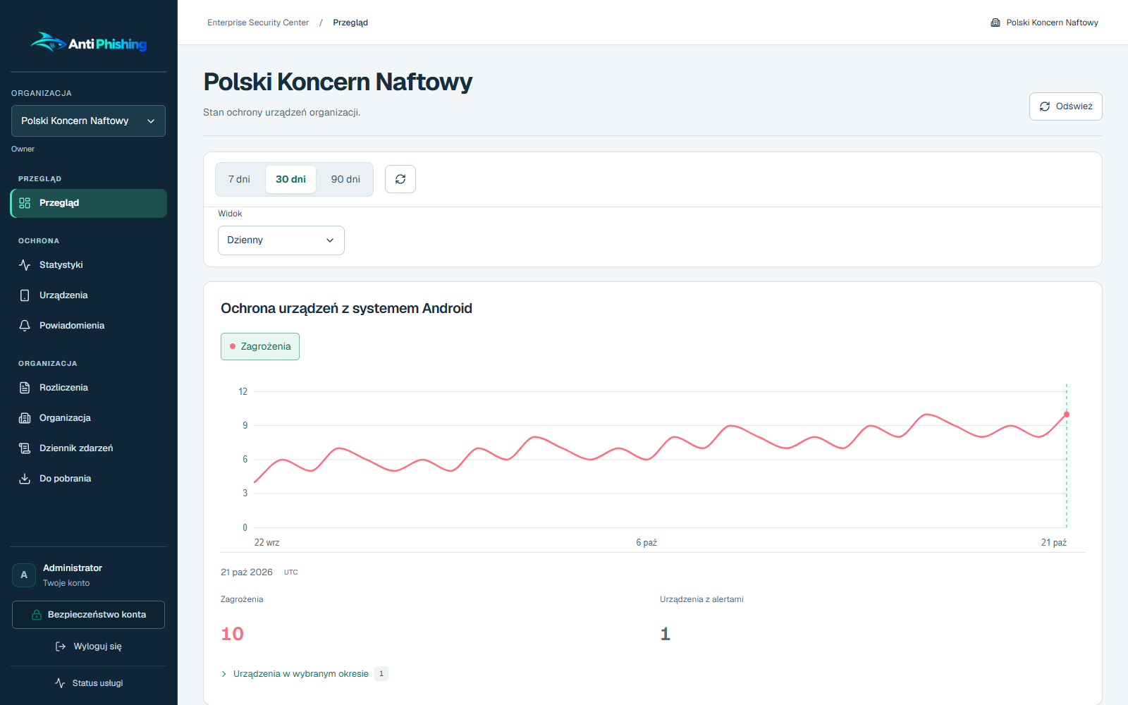The image size is (1128, 705).
Task: Expand Urządzenia w wybranym okresie
Action: (304, 674)
